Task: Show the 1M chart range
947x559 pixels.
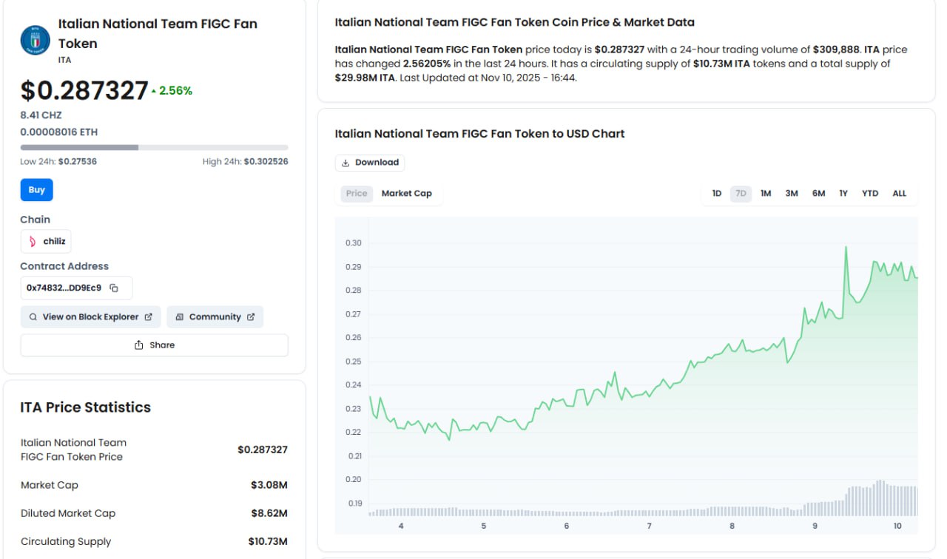Action: 766,194
